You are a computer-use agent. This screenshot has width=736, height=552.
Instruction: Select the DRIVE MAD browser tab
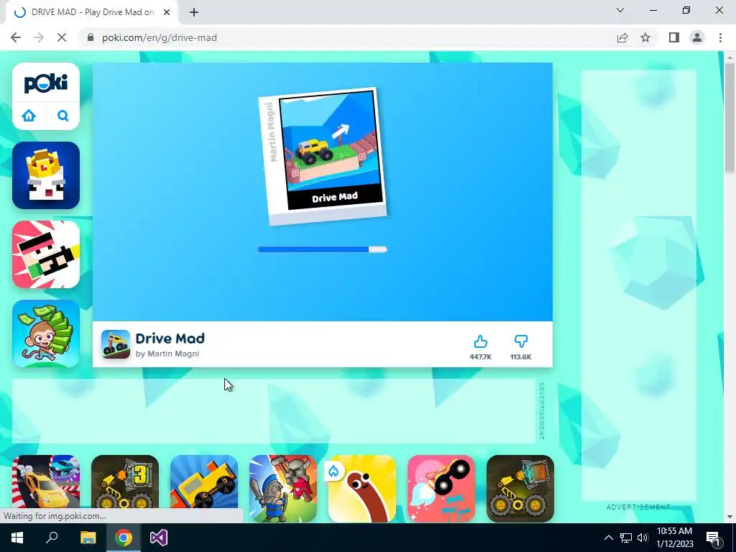click(x=92, y=12)
